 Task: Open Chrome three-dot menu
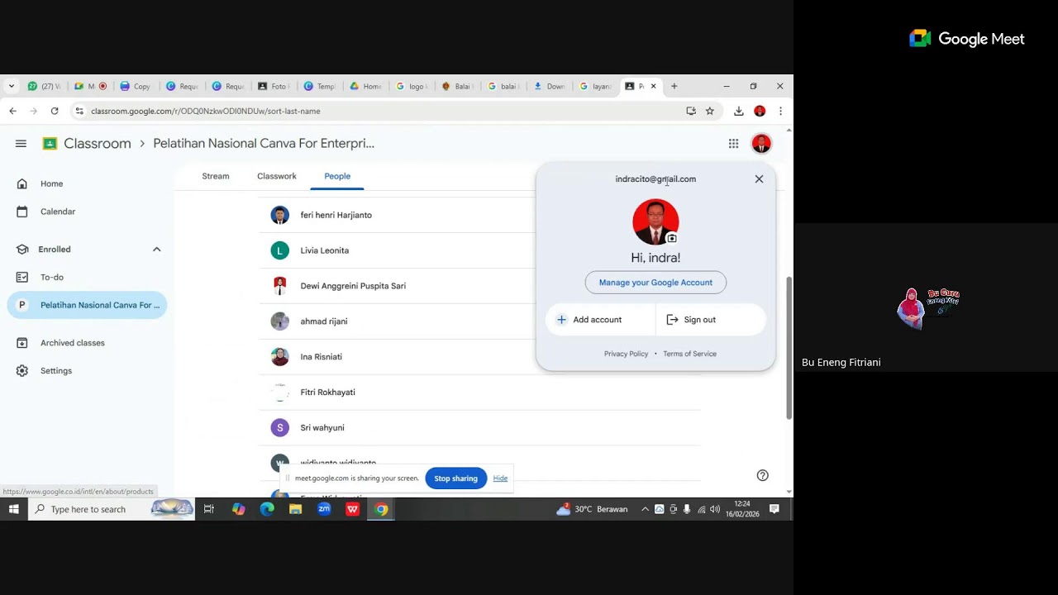(780, 111)
